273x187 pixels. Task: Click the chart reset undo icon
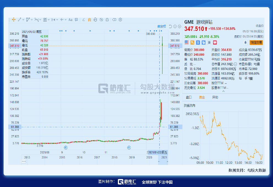(x=171, y=26)
